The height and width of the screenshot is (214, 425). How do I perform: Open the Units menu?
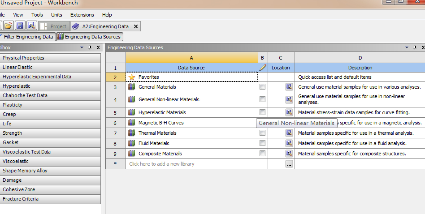click(56, 15)
